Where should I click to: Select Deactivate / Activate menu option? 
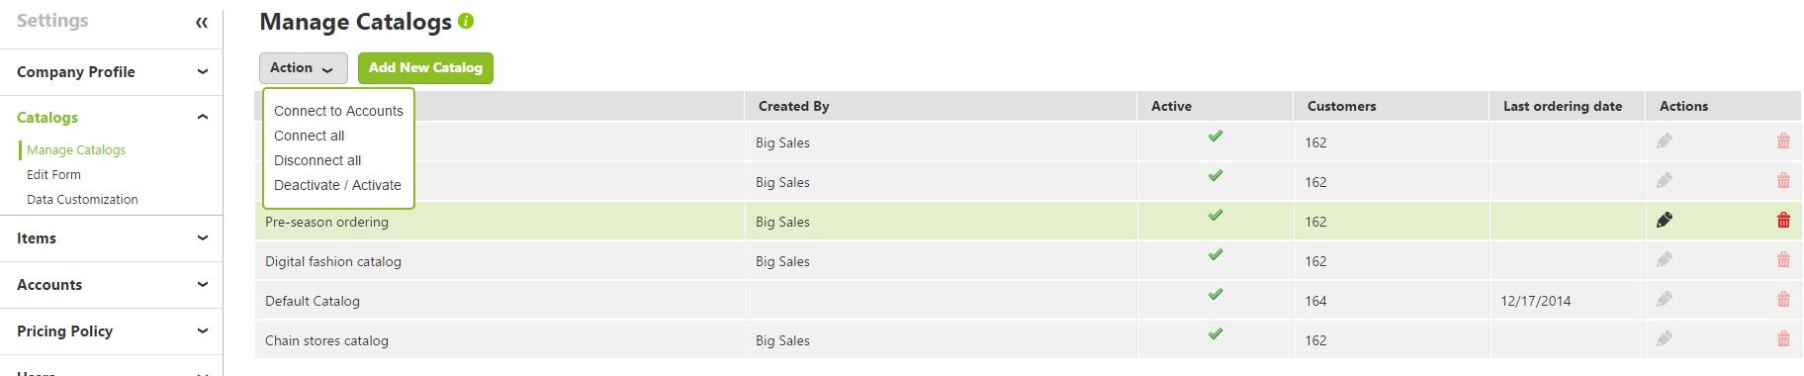tap(337, 185)
